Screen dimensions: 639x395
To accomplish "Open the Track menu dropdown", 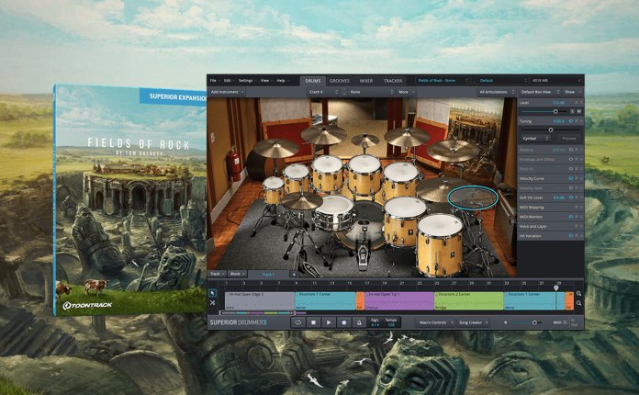I will [217, 275].
